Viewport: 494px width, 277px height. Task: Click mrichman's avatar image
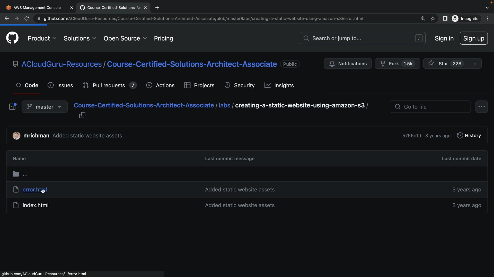(x=16, y=135)
